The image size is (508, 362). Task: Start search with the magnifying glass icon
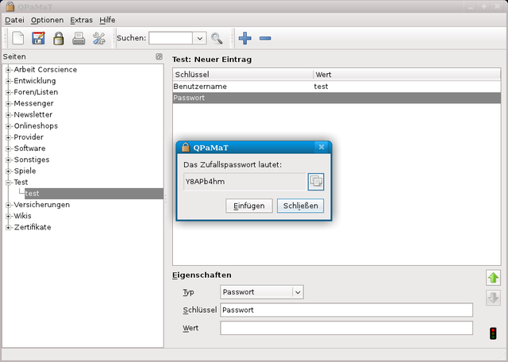click(217, 38)
